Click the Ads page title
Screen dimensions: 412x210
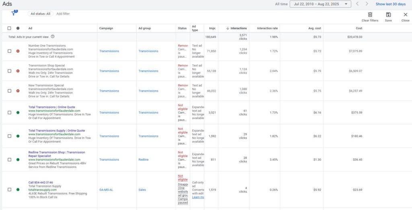(x=7, y=4)
